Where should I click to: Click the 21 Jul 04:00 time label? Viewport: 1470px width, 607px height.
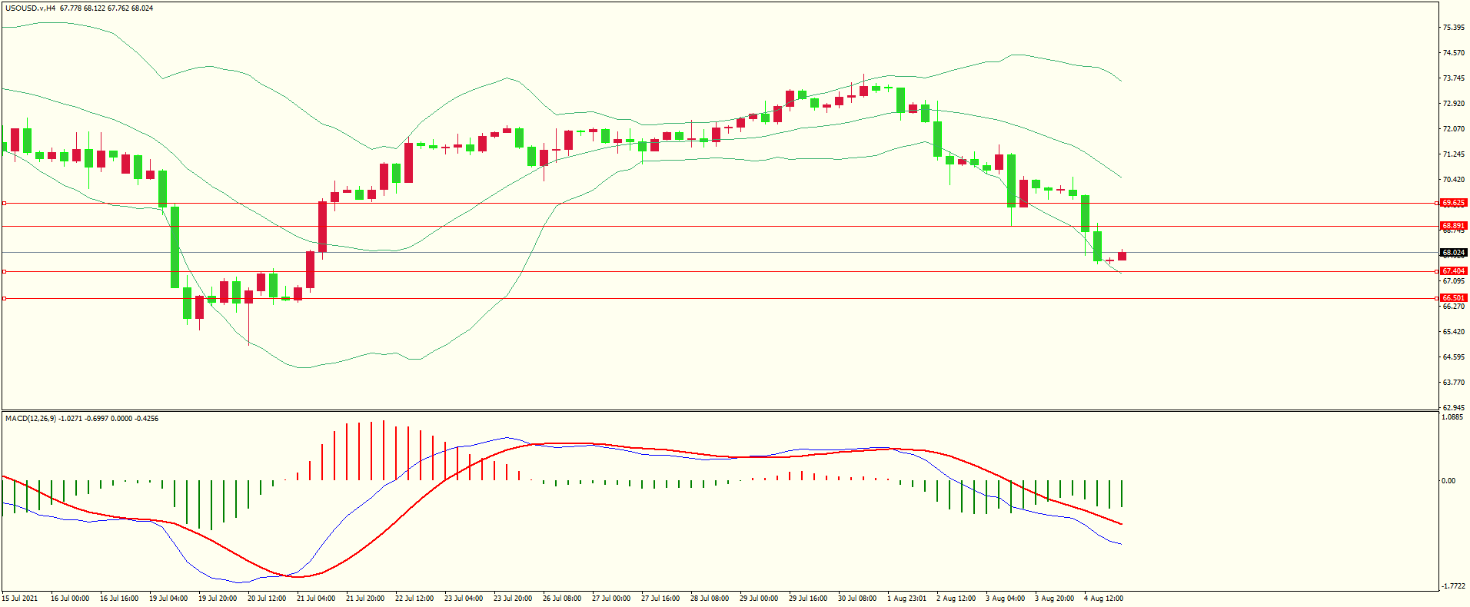click(315, 599)
